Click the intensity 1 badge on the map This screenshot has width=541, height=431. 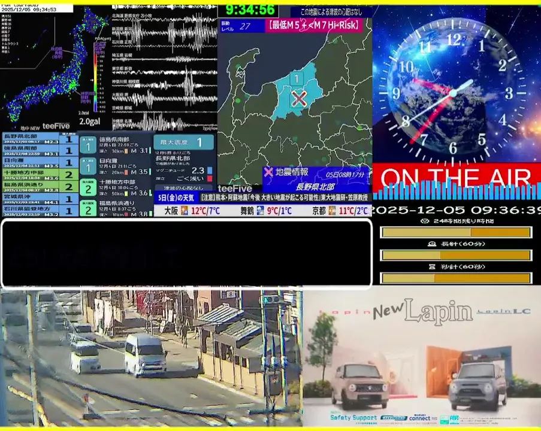point(297,78)
